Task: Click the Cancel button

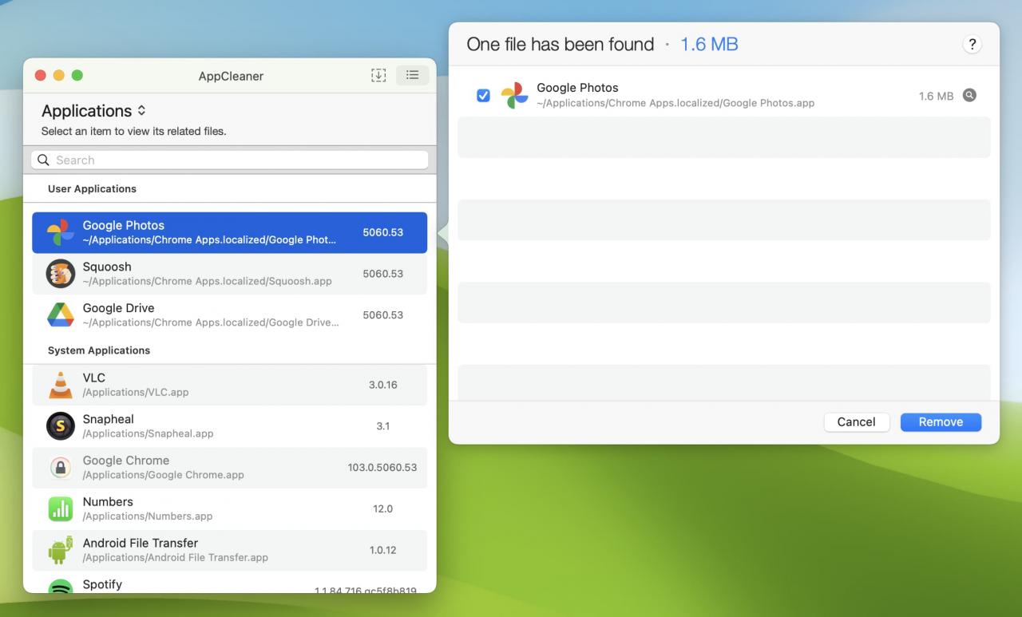Action: tap(857, 421)
